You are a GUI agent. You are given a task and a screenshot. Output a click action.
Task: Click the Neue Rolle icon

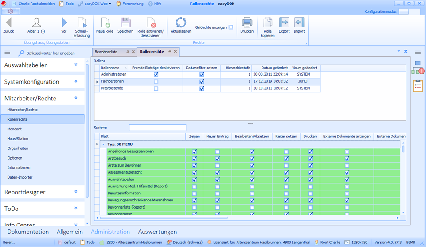tap(105, 23)
